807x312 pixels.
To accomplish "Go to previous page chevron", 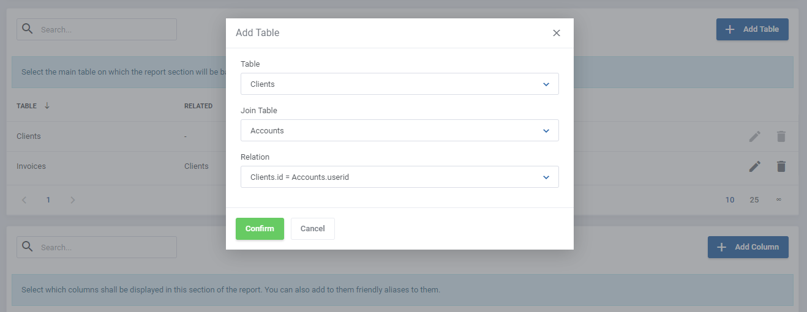I will (x=24, y=200).
